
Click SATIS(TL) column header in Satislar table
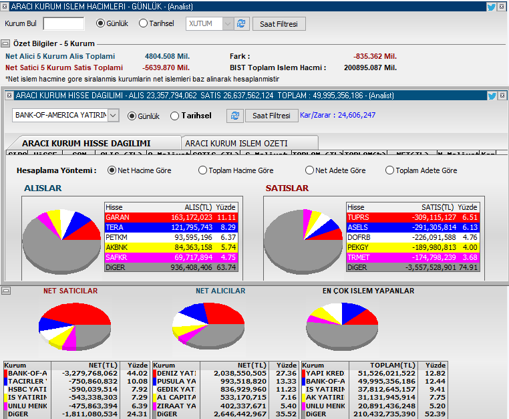click(438, 207)
